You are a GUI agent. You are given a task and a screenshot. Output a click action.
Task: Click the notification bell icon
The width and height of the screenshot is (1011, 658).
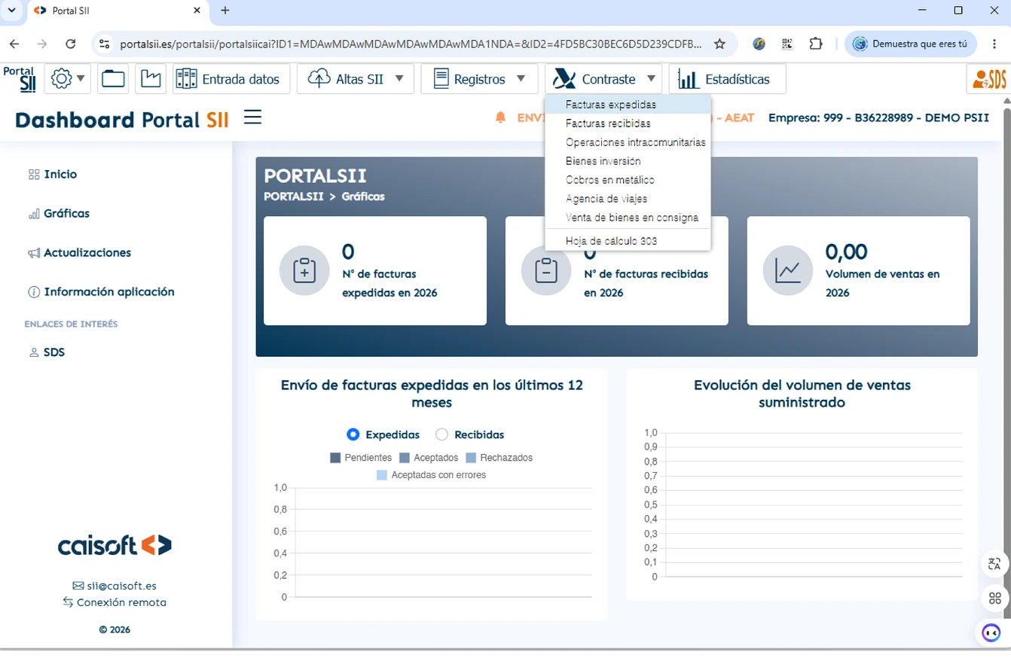pos(500,117)
